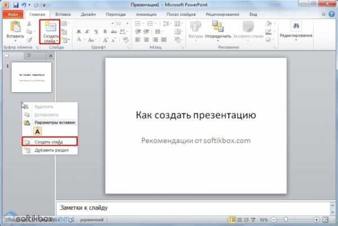Screen dimensions: 338x226
Task: Switch to Outline tab in left pane
Action: [x=29, y=56]
